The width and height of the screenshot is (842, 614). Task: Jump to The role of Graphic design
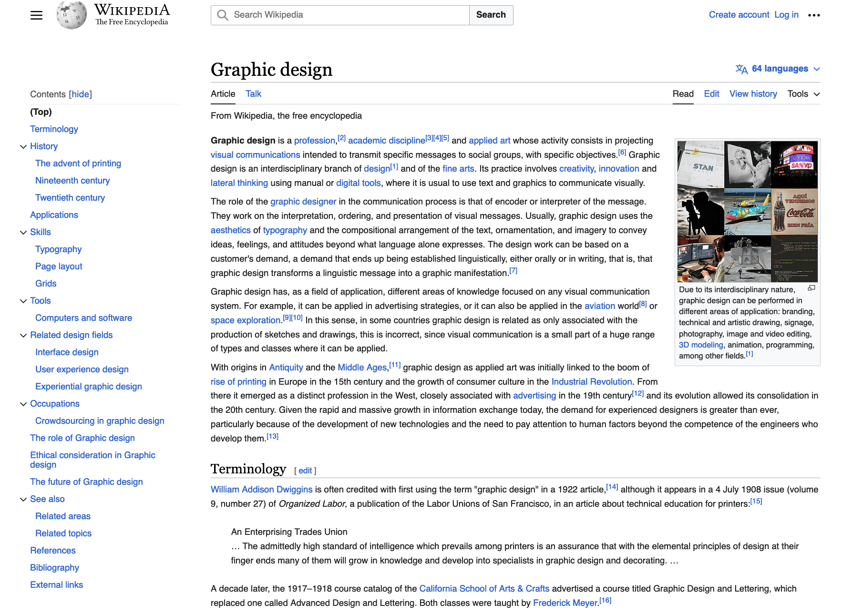[82, 438]
